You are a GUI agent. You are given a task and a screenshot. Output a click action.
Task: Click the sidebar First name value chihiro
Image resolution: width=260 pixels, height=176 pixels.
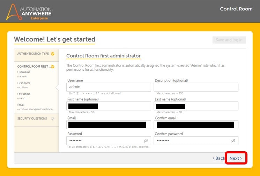[23, 87]
